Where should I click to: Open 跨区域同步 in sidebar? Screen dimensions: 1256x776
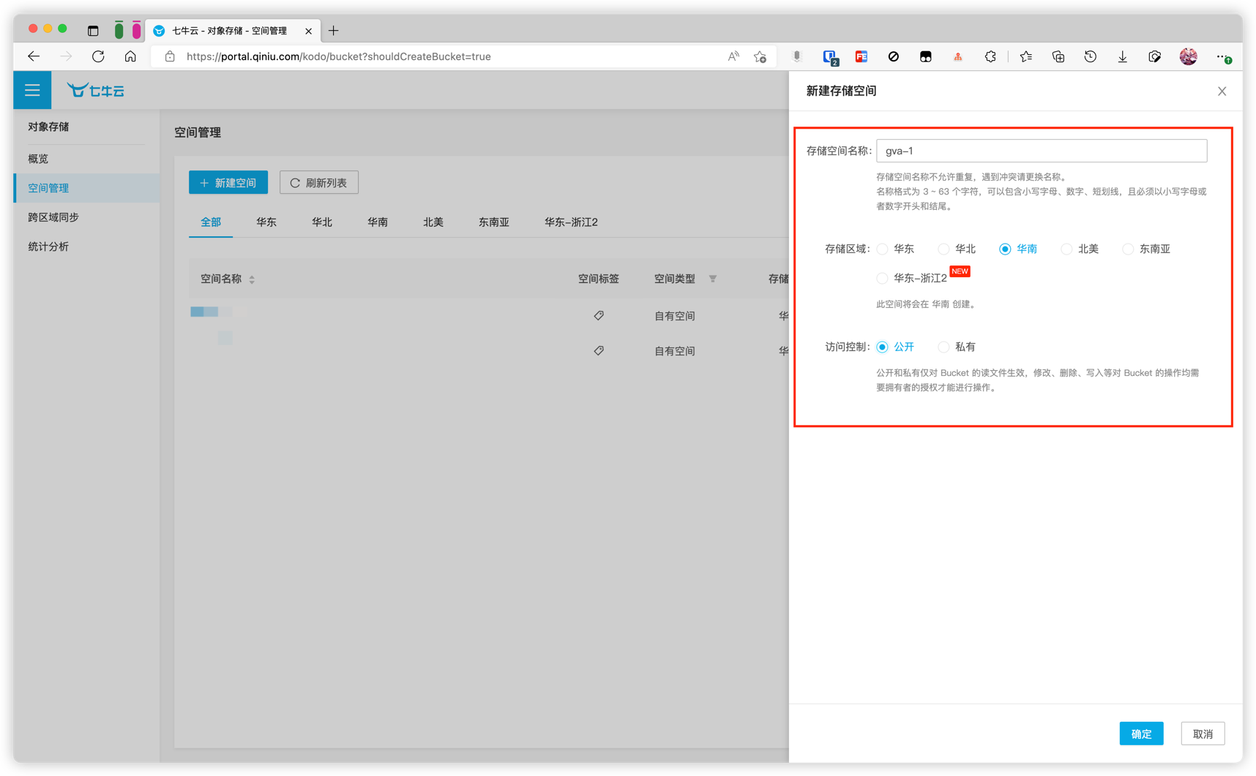tap(53, 217)
